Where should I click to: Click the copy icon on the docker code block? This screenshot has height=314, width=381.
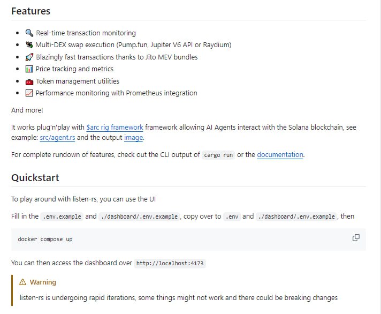click(356, 238)
